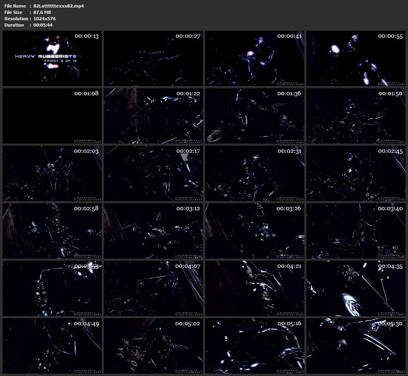Click the file size value 87.6 MB
Viewport: 408px width, 376px height.
pyautogui.click(x=42, y=12)
